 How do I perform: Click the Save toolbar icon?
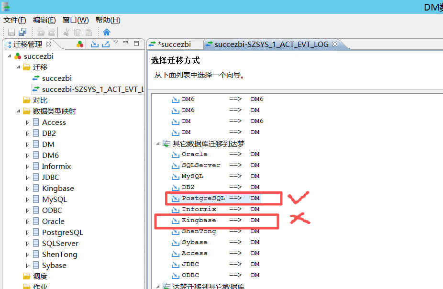pos(11,32)
